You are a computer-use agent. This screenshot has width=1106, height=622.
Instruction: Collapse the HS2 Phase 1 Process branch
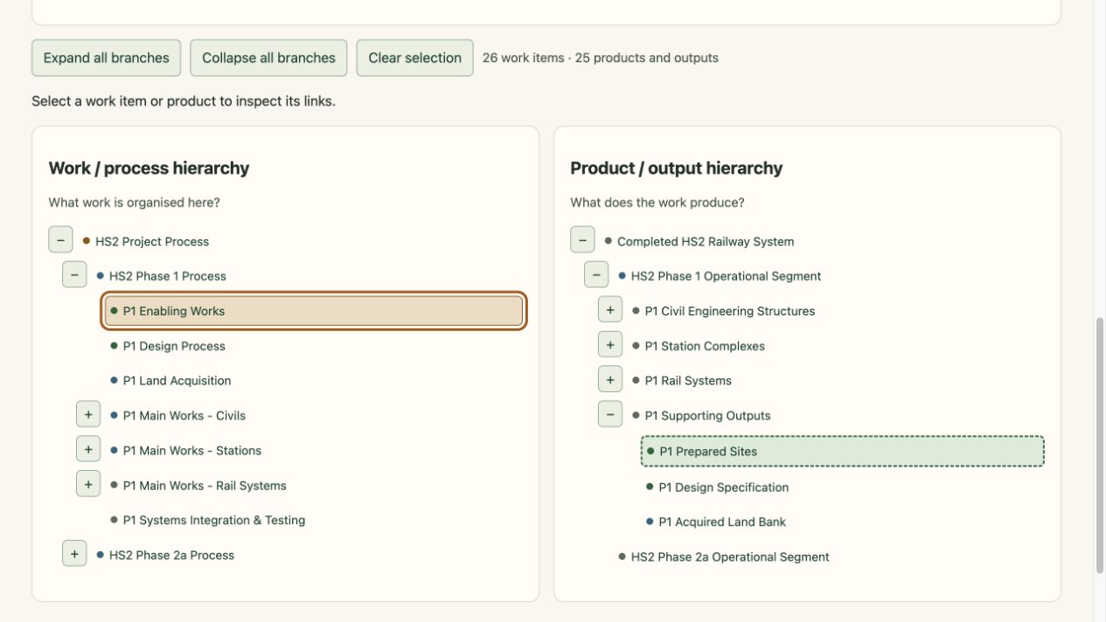point(74,274)
